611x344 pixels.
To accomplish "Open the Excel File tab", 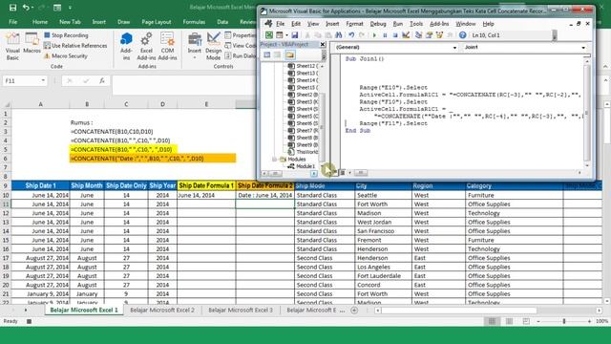I will tap(12, 22).
